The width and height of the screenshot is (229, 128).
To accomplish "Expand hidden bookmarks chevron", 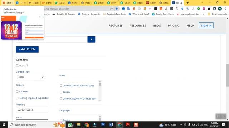I will click(x=203, y=14).
